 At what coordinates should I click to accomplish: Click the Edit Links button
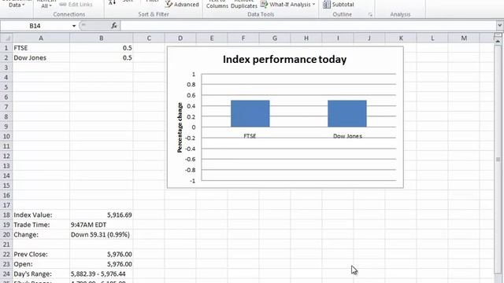[x=76, y=4]
